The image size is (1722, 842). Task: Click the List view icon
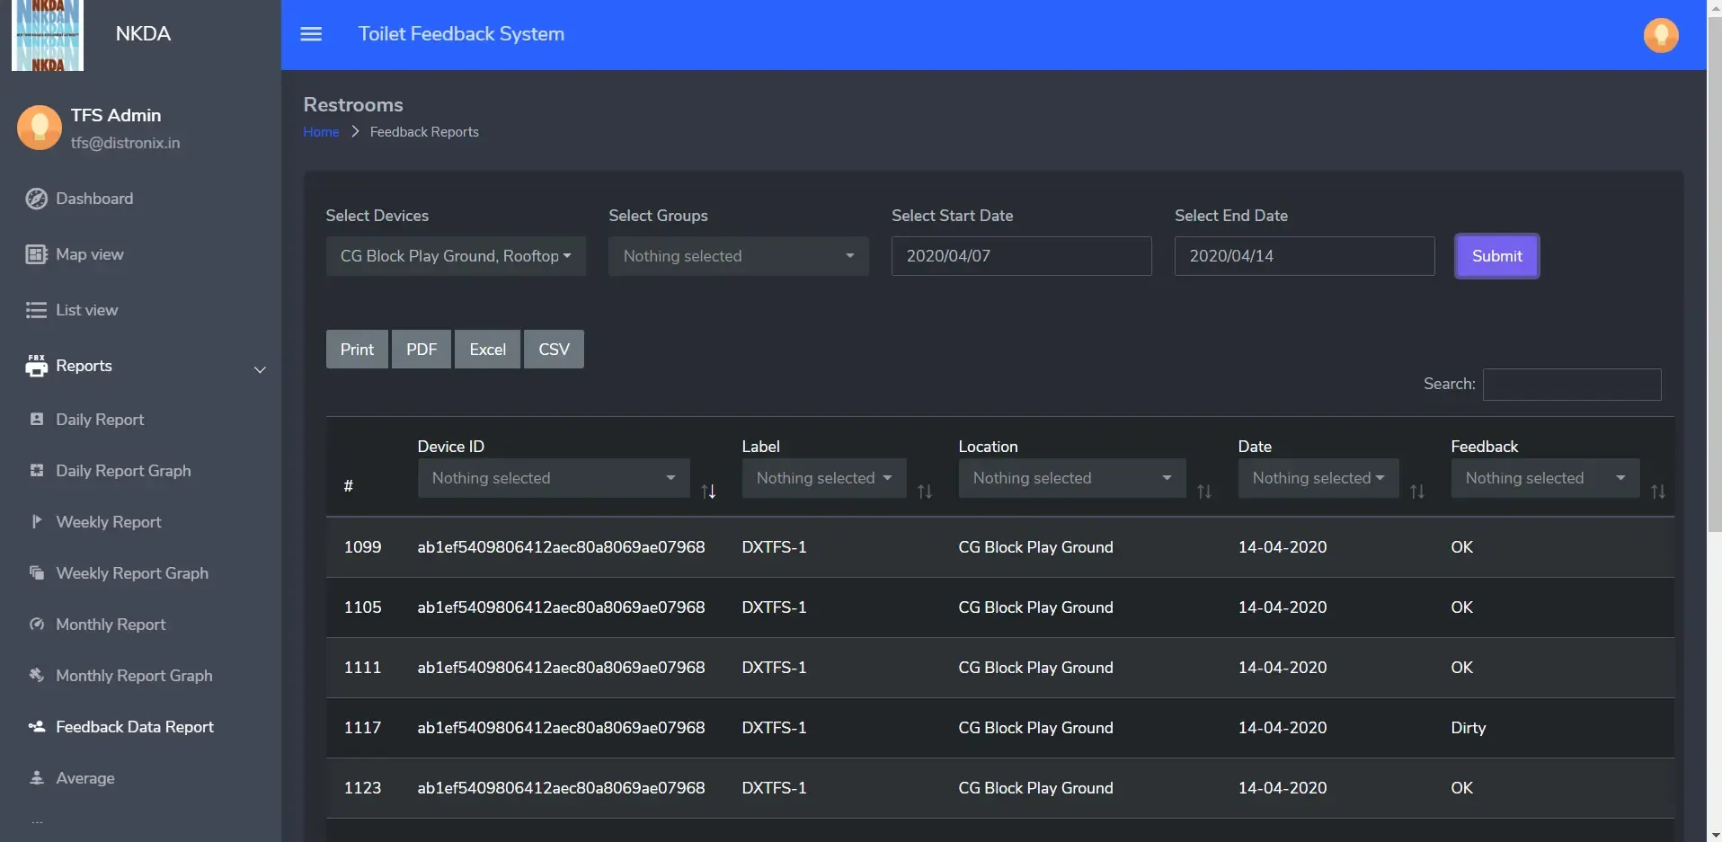pyautogui.click(x=36, y=310)
